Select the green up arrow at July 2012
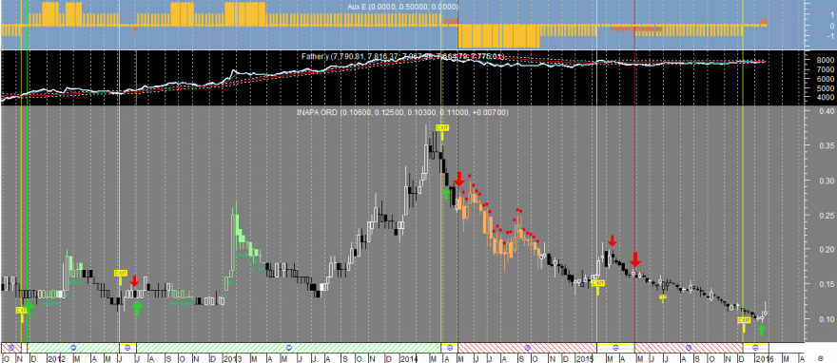Viewport: 837px width, 363px height. click(138, 307)
